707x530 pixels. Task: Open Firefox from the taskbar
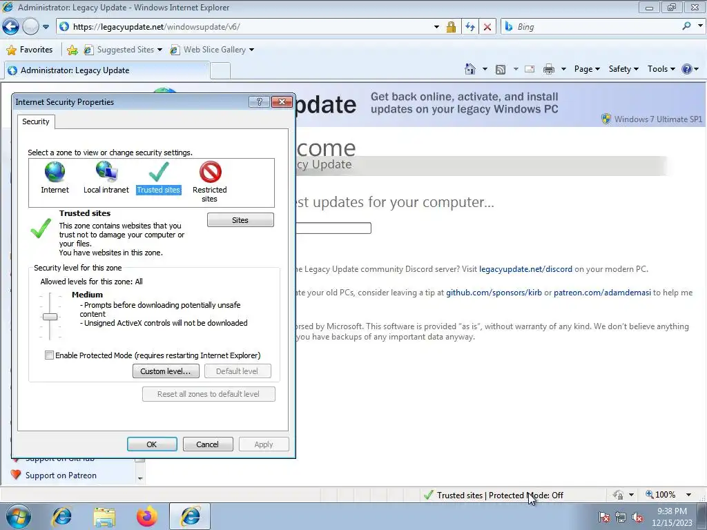pyautogui.click(x=147, y=516)
